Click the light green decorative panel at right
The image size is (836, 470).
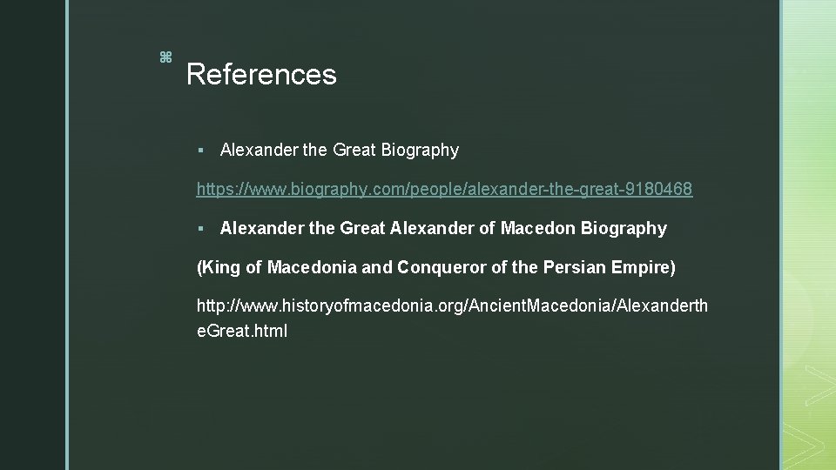[x=811, y=235]
